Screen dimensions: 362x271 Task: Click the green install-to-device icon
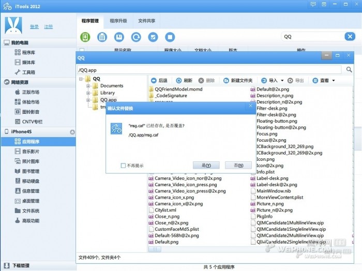pos(85,37)
